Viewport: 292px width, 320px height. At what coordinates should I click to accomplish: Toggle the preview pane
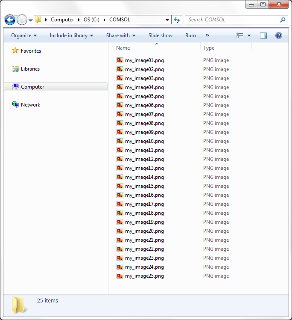[x=263, y=36]
